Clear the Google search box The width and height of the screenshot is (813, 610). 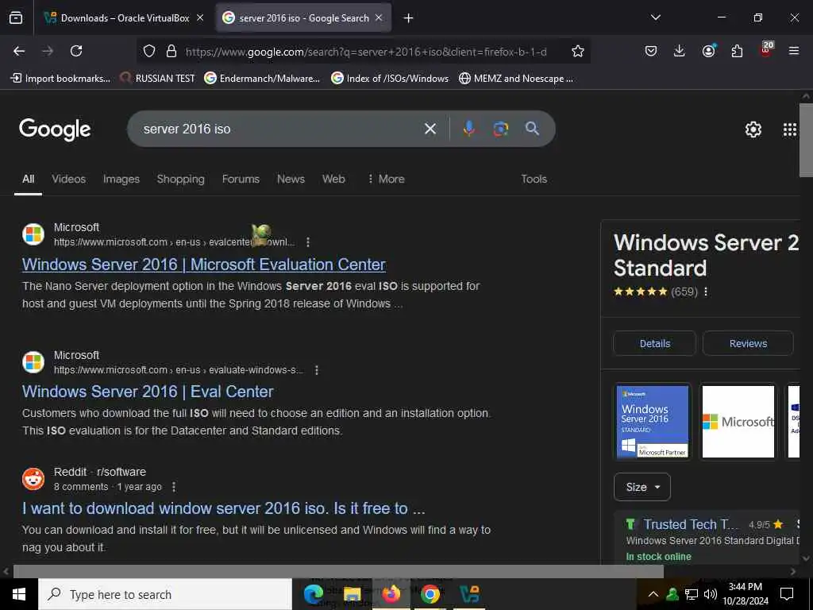[x=430, y=129]
